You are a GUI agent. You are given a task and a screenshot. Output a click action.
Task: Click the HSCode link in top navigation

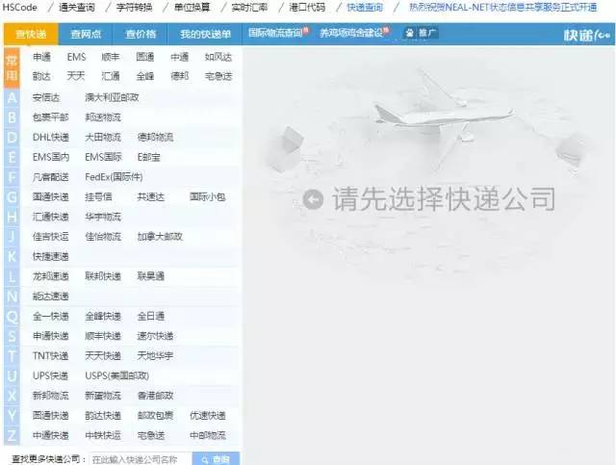click(19, 7)
